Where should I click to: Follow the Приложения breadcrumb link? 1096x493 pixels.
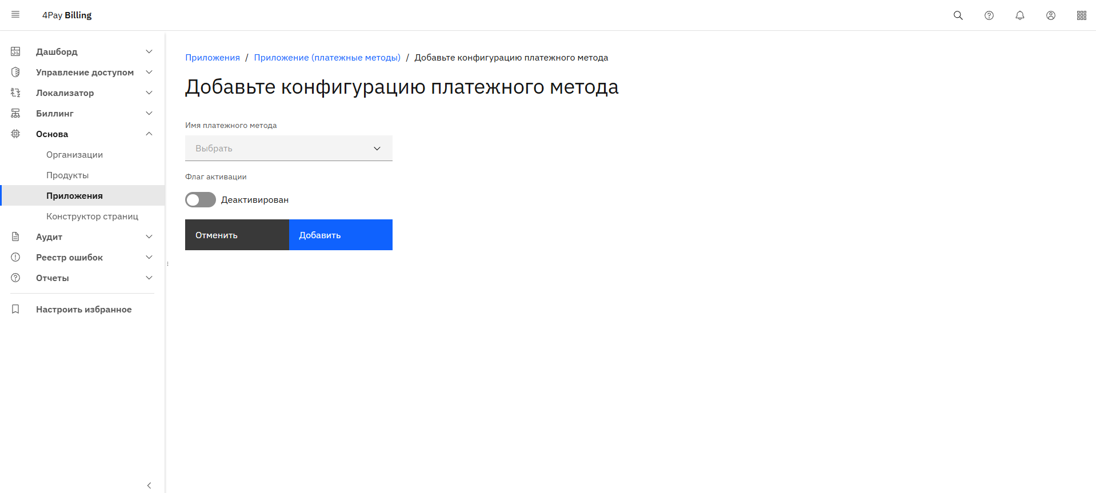pos(213,58)
